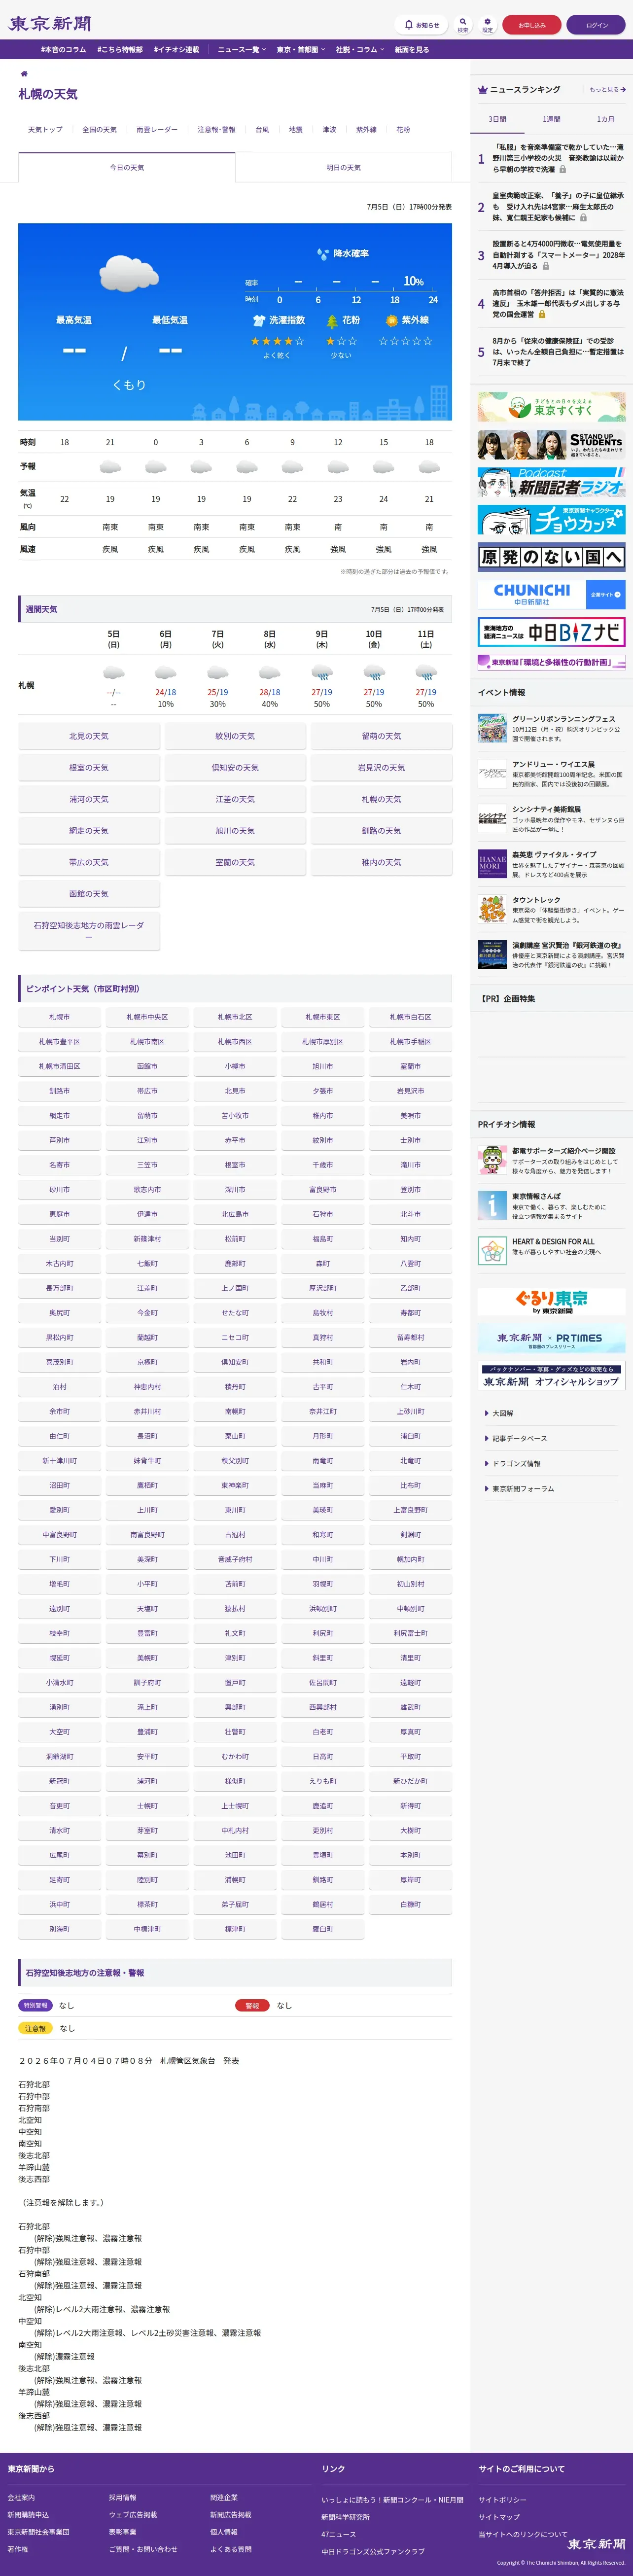Open the 注意報・警報 weather menu item
This screenshot has height=2576, width=633.
point(216,130)
